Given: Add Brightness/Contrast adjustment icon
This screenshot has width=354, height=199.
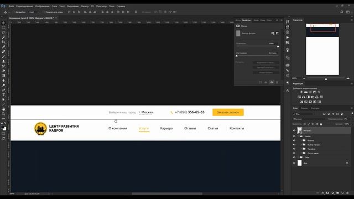Looking at the screenshot, I should pos(301,92).
